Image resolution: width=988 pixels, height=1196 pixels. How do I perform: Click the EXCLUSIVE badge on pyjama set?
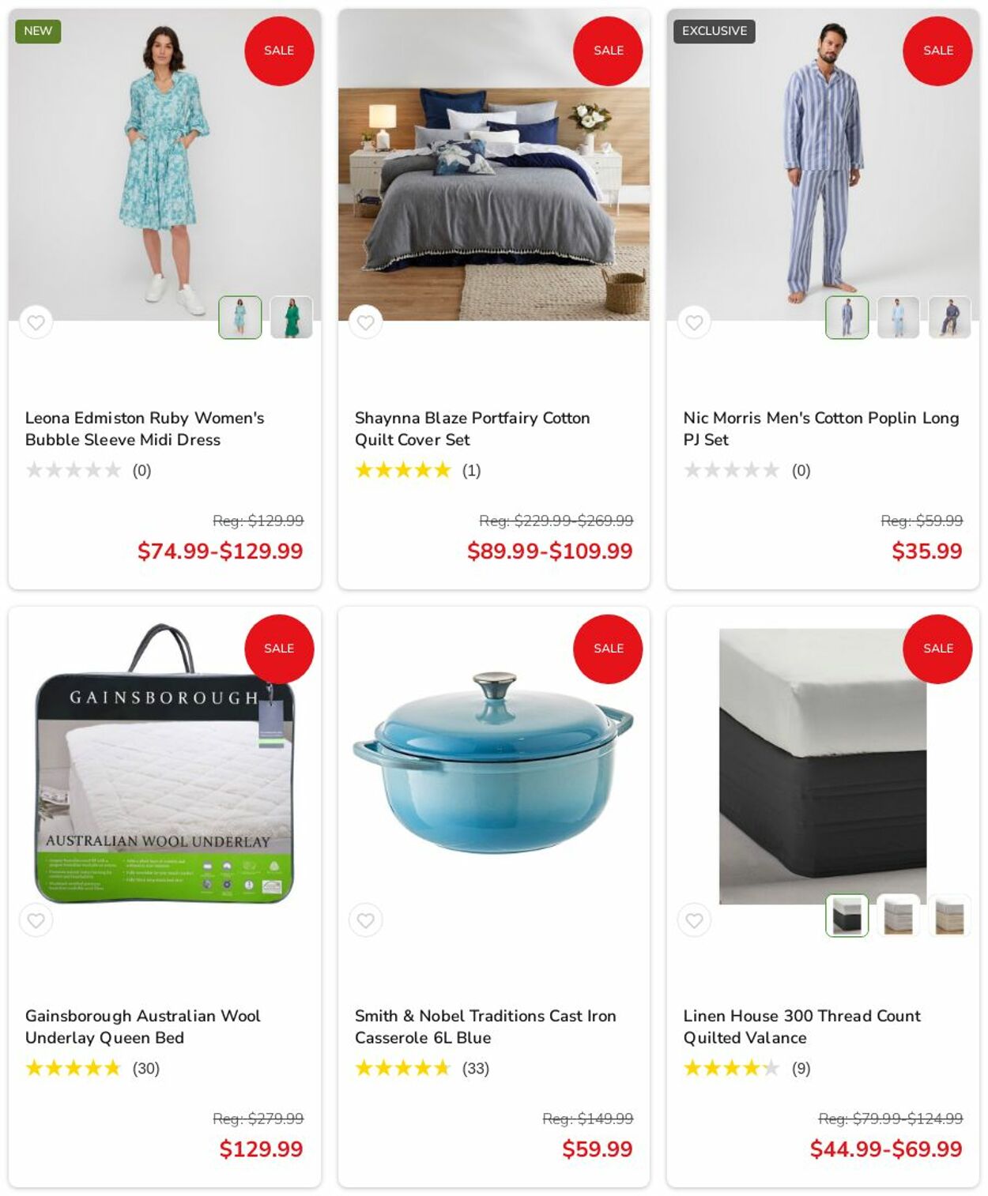715,31
